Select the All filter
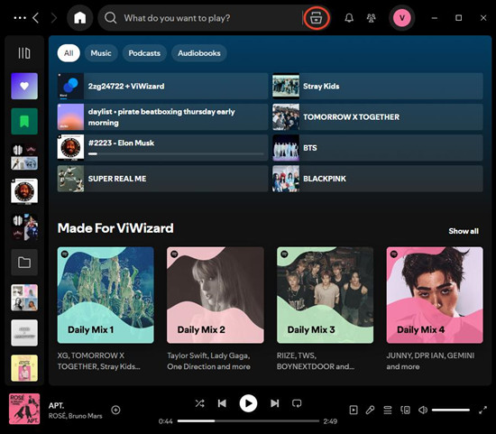496x434 pixels. [69, 53]
